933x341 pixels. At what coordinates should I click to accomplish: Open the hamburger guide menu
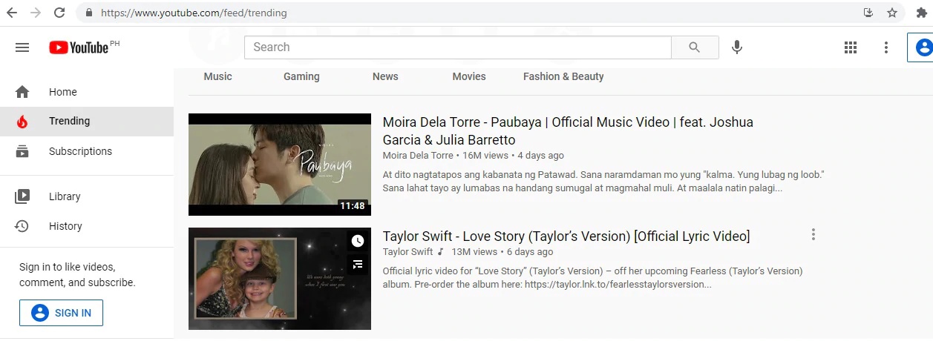coord(22,47)
